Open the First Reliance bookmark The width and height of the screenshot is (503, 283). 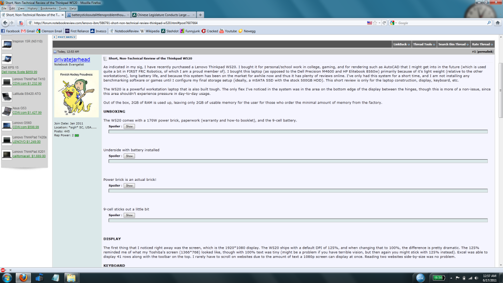coord(77,31)
